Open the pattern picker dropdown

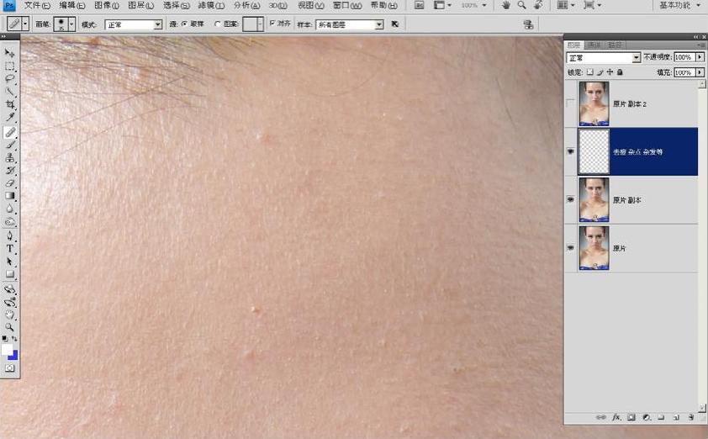coord(260,24)
